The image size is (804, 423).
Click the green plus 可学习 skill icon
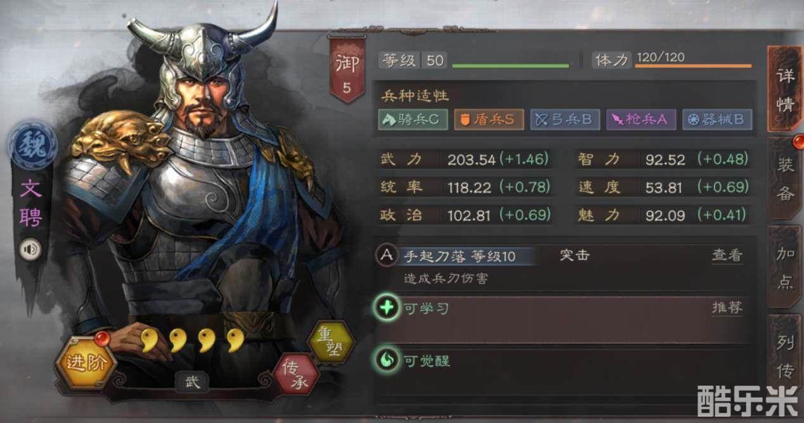[386, 308]
